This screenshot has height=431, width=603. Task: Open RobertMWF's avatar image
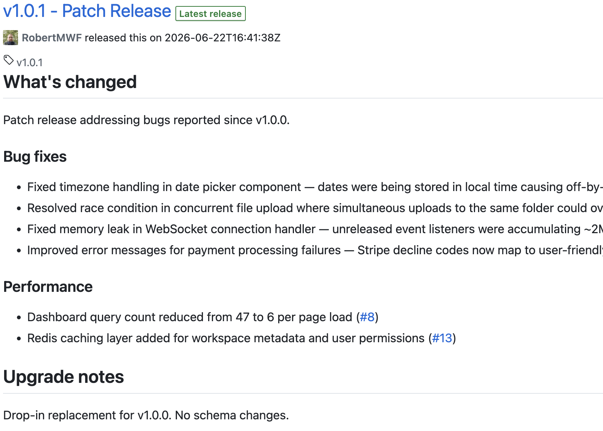[11, 38]
